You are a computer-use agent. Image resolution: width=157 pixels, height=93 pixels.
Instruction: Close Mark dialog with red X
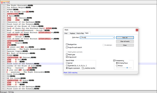click(x=137, y=30)
